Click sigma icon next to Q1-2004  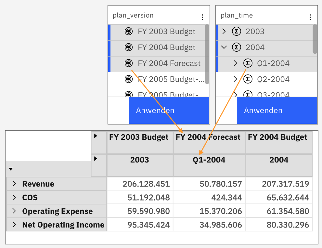(x=248, y=63)
